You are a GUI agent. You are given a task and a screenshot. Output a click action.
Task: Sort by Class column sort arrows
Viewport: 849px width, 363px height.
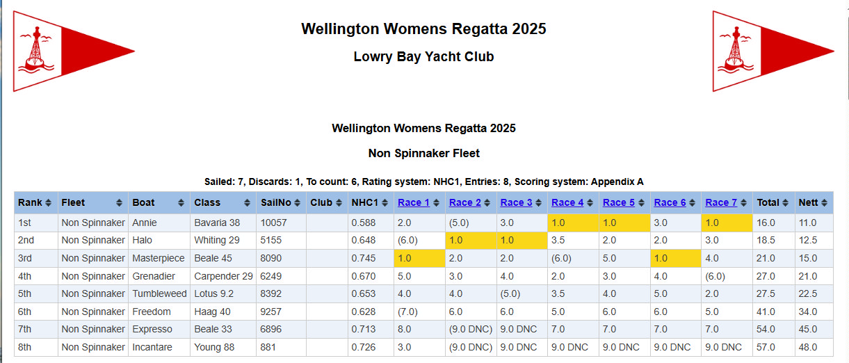pyautogui.click(x=248, y=203)
